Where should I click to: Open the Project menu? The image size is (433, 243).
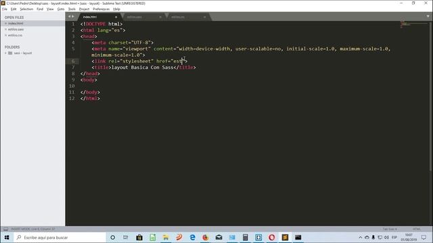click(84, 9)
